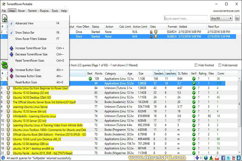The height and width of the screenshot is (161, 242).
Task: Sort results by Leechers column header
Action: pos(170,73)
